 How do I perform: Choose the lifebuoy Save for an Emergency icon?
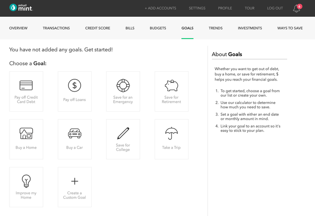pos(123,85)
